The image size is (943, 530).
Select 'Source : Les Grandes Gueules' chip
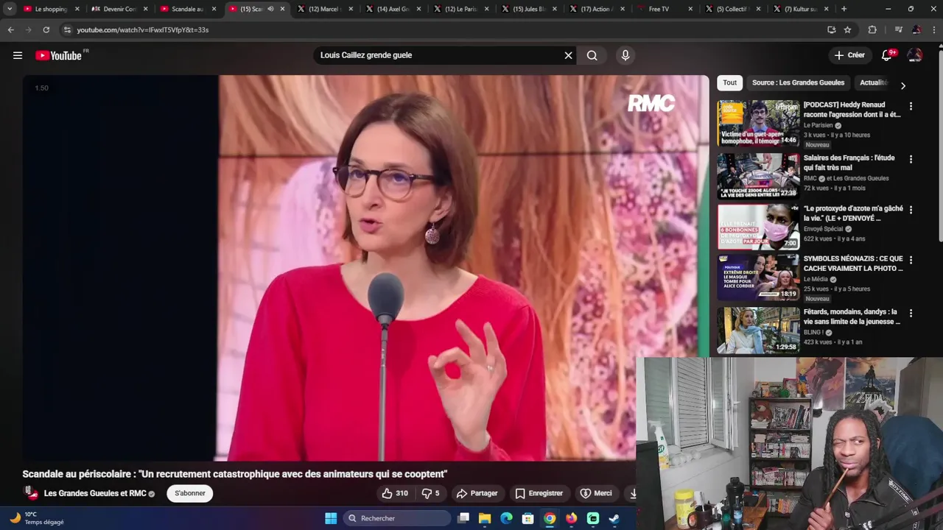(798, 82)
